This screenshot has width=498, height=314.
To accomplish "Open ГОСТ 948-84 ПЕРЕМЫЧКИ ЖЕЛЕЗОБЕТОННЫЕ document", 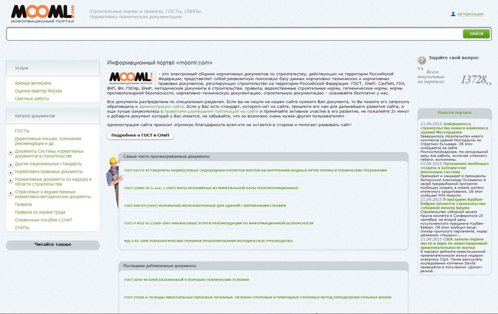I will click(205, 206).
